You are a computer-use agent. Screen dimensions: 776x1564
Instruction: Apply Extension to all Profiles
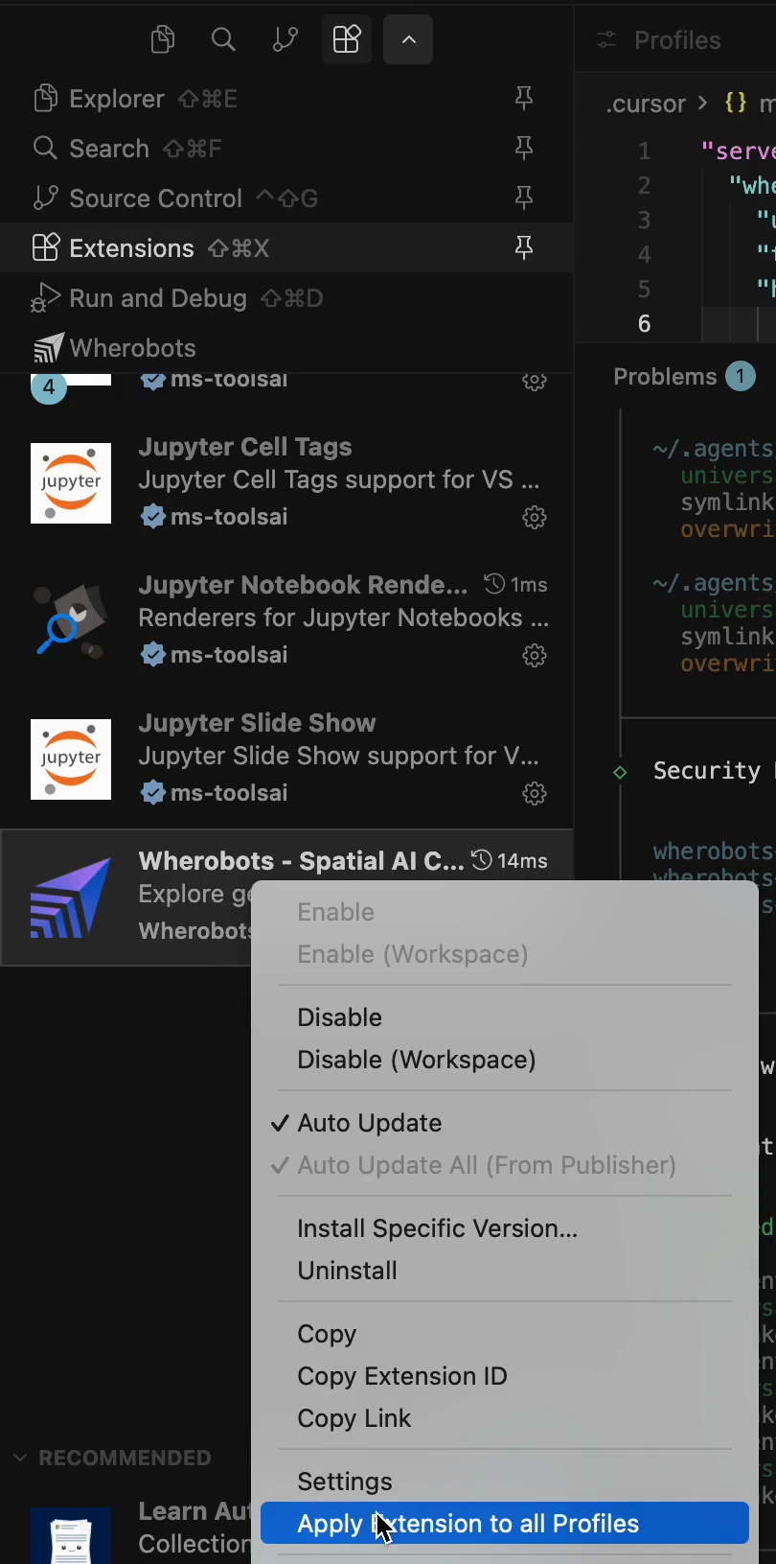pos(467,1523)
